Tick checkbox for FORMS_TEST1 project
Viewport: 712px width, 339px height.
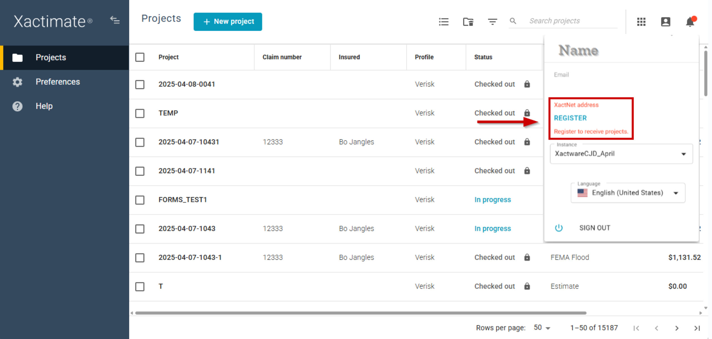click(140, 200)
